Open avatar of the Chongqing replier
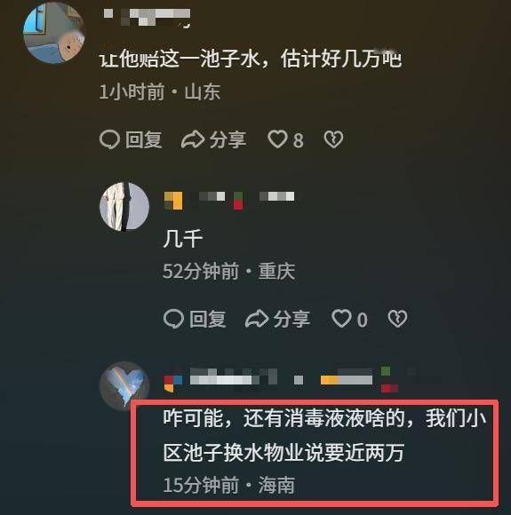This screenshot has width=511, height=515. [124, 207]
